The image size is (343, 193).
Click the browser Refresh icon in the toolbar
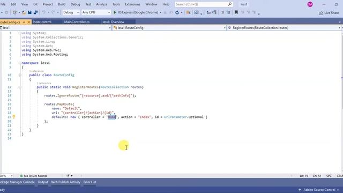point(177,12)
